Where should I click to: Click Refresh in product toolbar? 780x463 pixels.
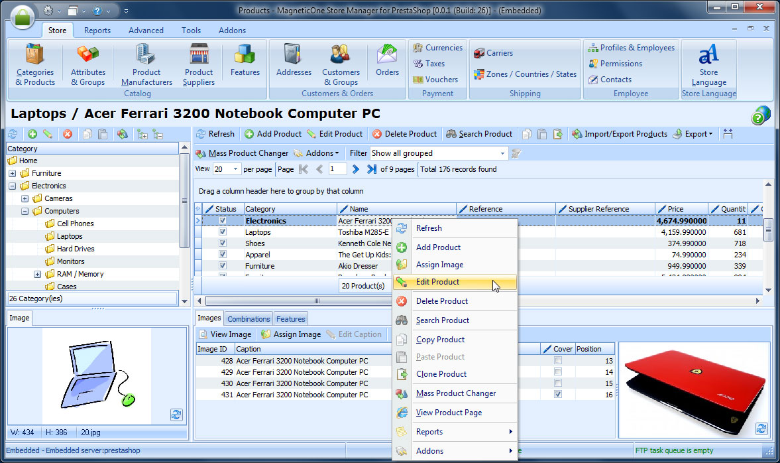(x=215, y=134)
